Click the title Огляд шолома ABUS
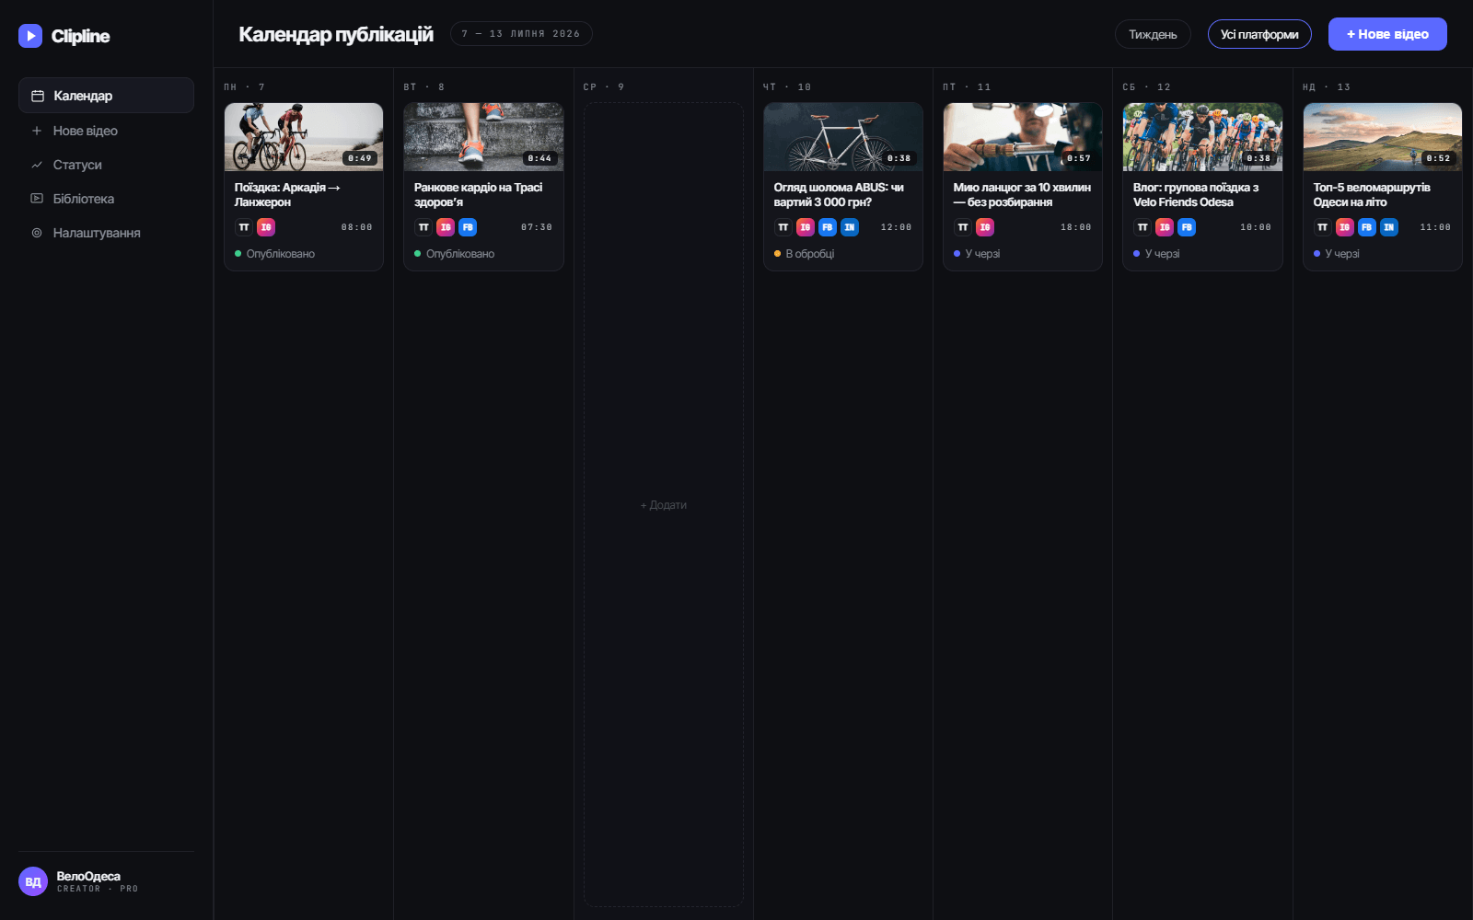 click(839, 195)
